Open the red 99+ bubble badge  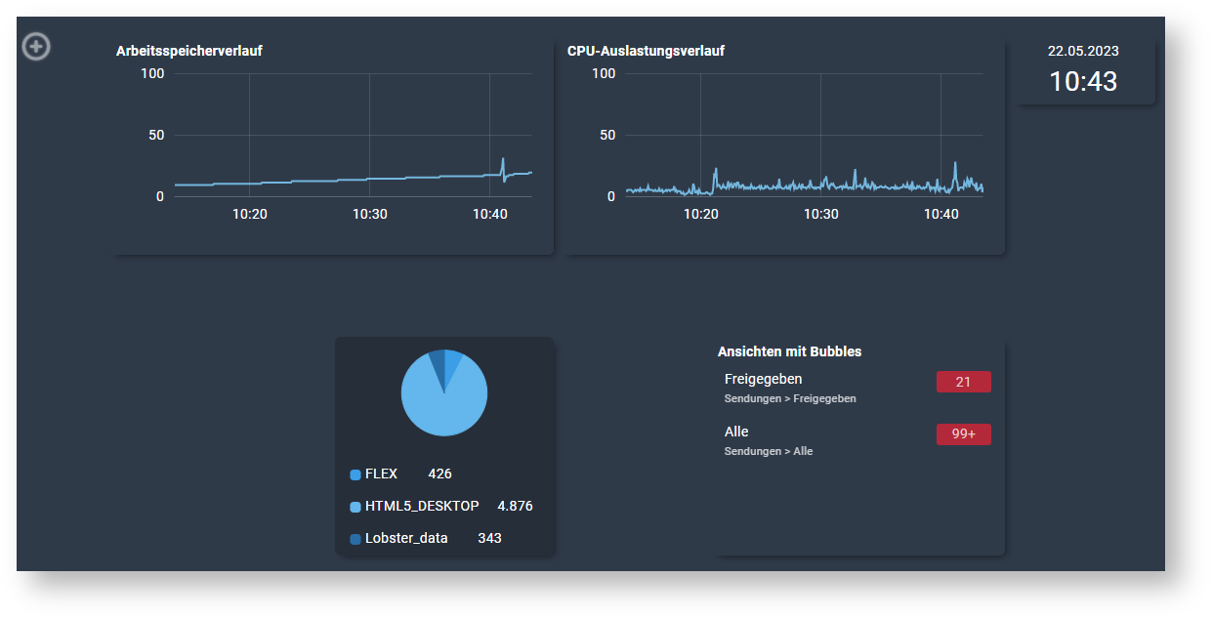(x=963, y=434)
